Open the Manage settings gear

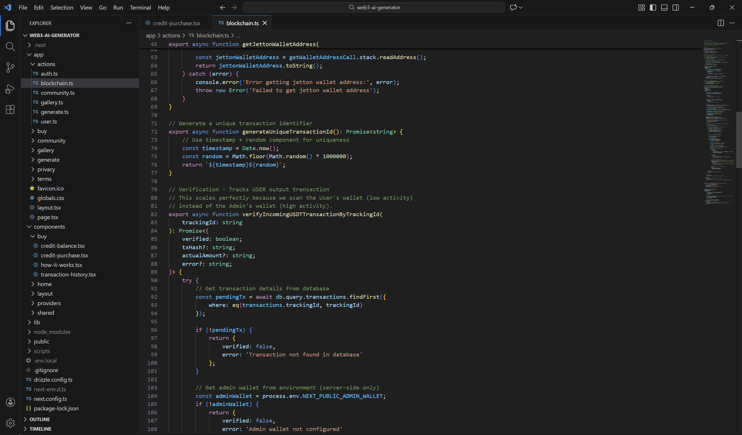pyautogui.click(x=10, y=423)
